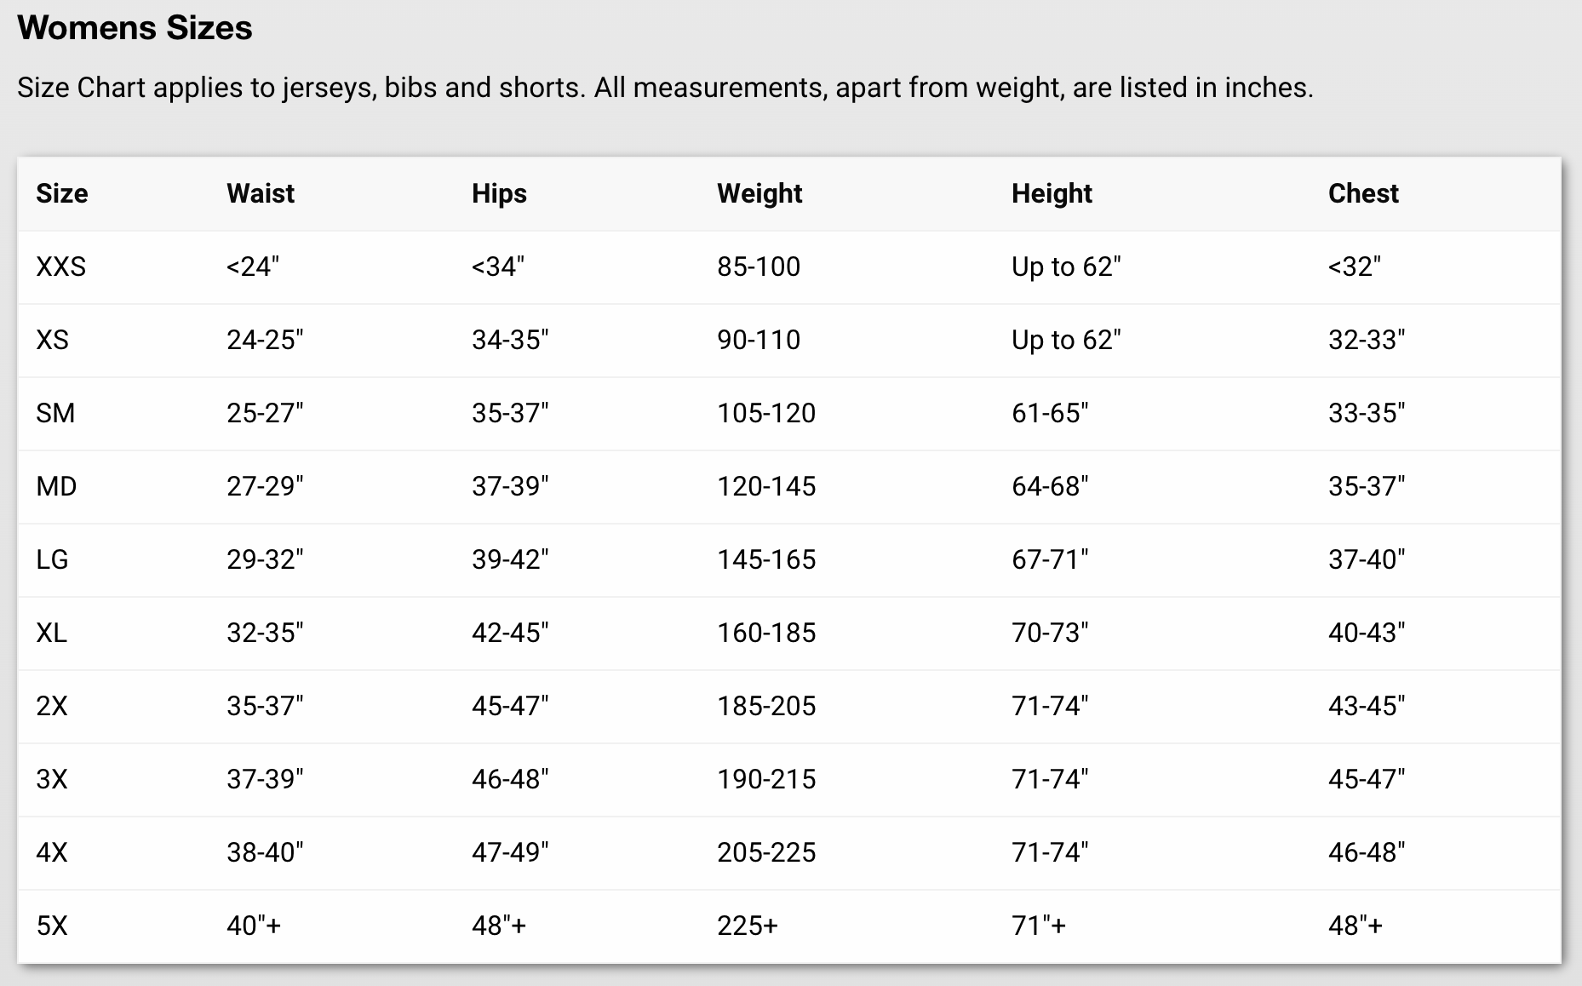Select the 5X size row label
The image size is (1582, 986).
click(51, 926)
